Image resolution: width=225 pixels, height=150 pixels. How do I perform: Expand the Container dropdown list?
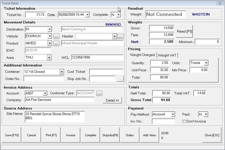click(x=62, y=72)
